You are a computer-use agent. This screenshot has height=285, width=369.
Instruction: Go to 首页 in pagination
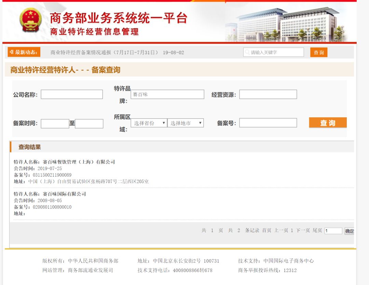coord(266,230)
